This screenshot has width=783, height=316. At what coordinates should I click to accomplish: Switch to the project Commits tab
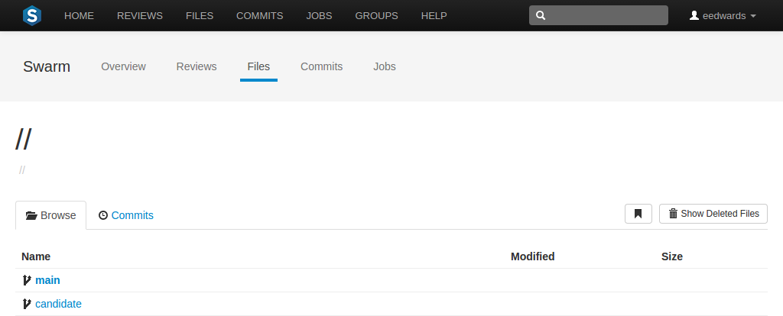click(322, 67)
